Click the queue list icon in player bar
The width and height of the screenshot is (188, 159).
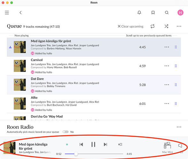(x=120, y=144)
